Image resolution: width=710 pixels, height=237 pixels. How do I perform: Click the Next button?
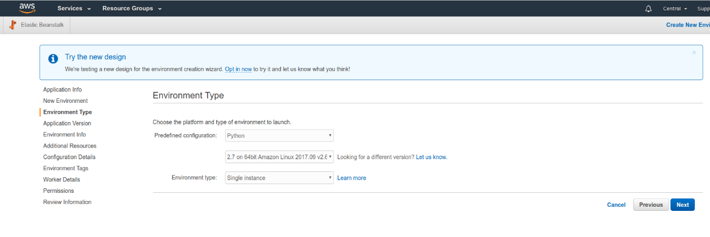click(683, 204)
